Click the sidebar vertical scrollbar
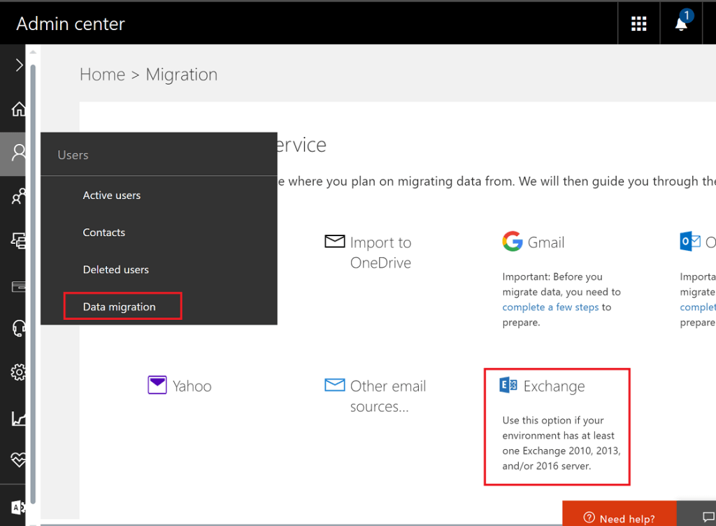The image size is (716, 526). point(33,283)
